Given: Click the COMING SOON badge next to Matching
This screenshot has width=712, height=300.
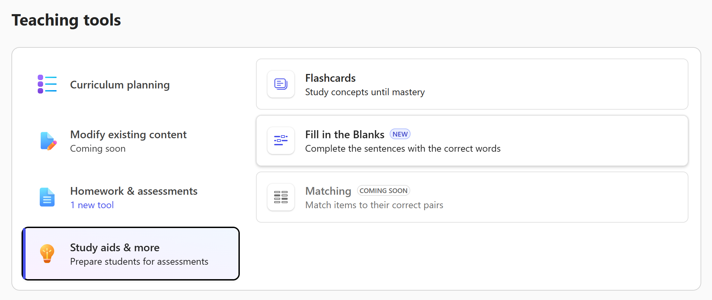Looking at the screenshot, I should (383, 191).
